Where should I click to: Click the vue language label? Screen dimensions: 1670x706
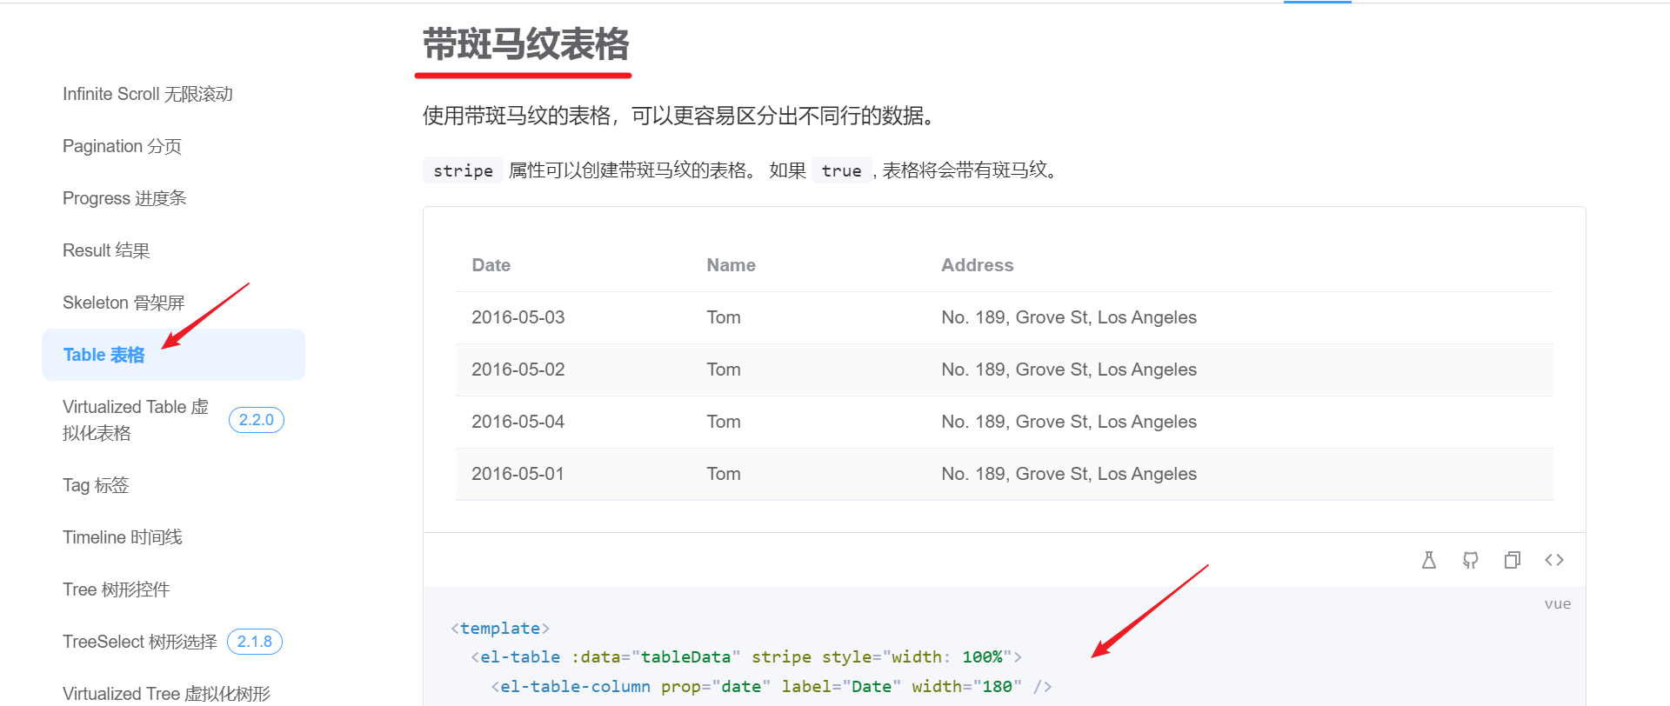click(1558, 603)
